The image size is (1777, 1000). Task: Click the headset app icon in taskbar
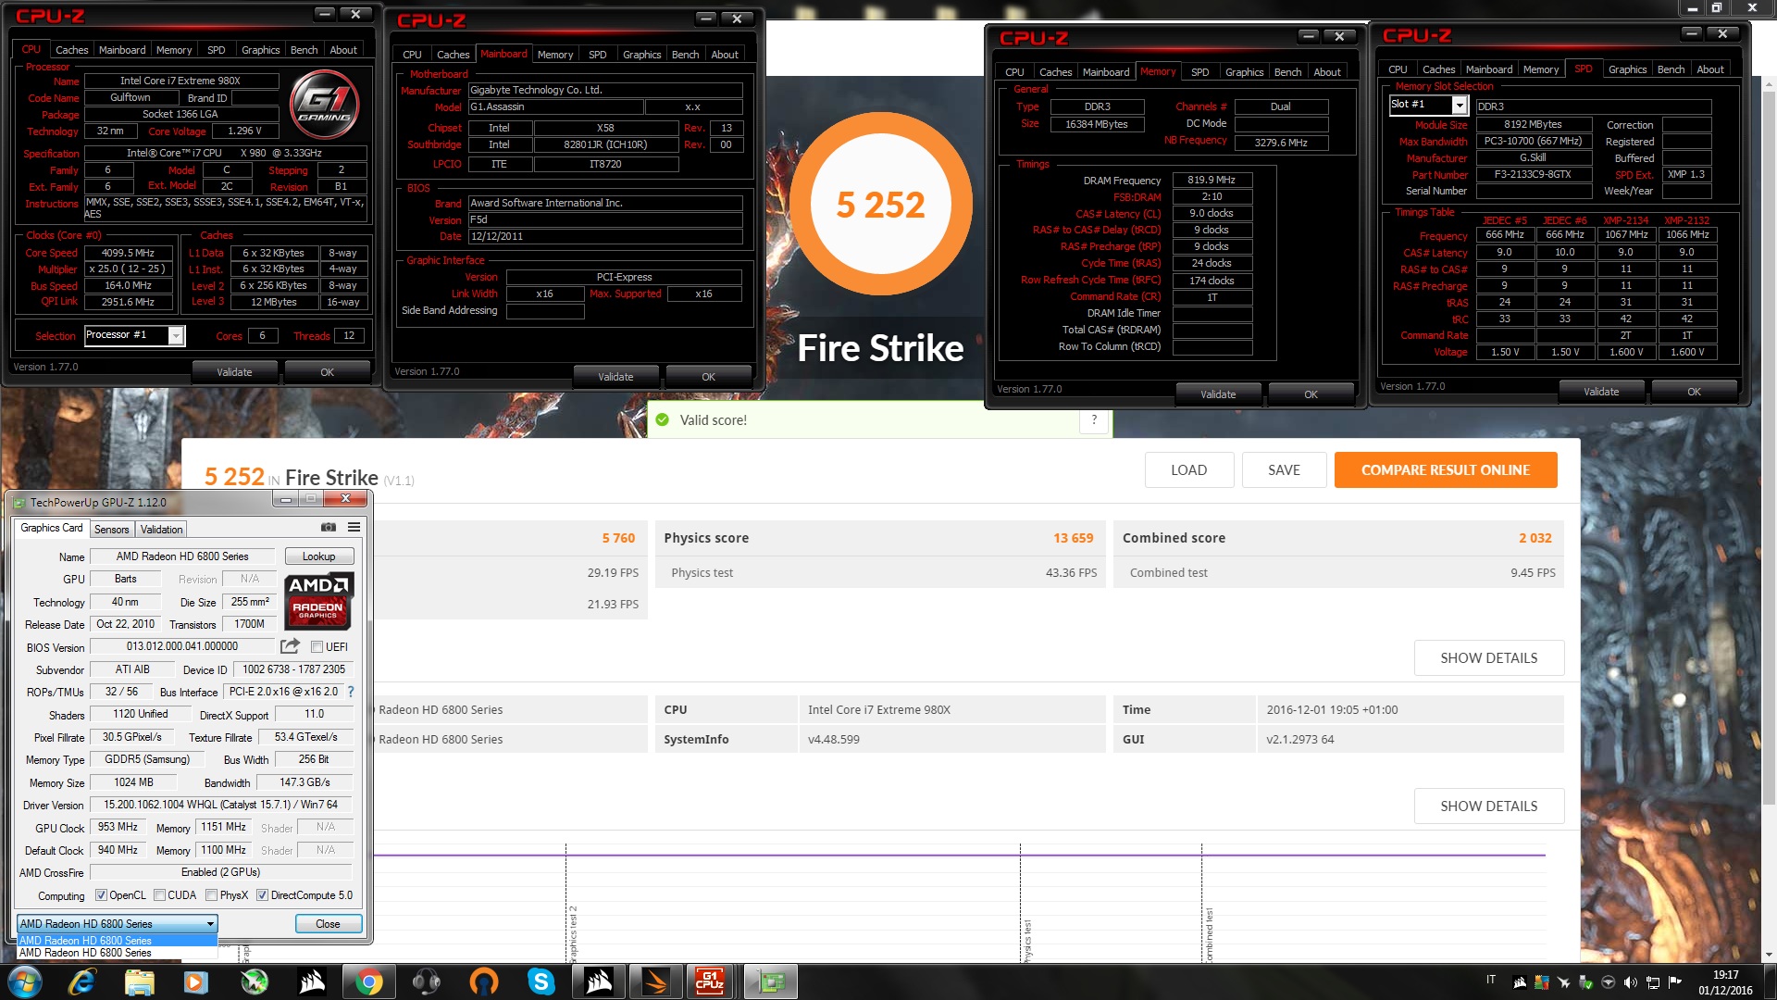(x=426, y=981)
